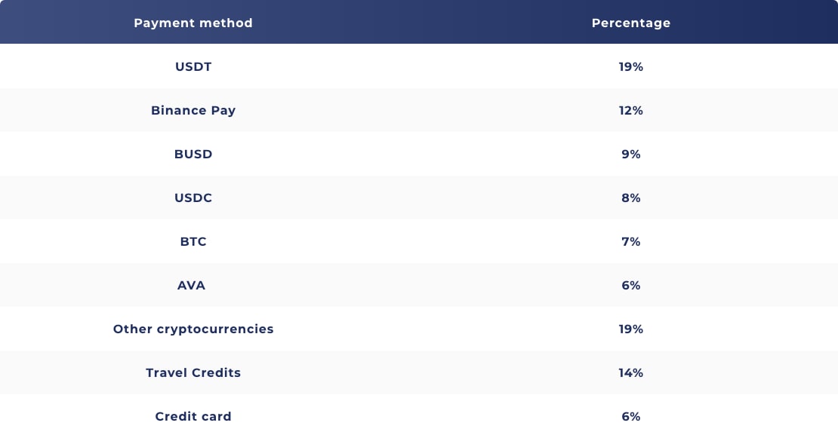The height and width of the screenshot is (438, 838).
Task: Select the Travel Credits row label
Action: [193, 373]
